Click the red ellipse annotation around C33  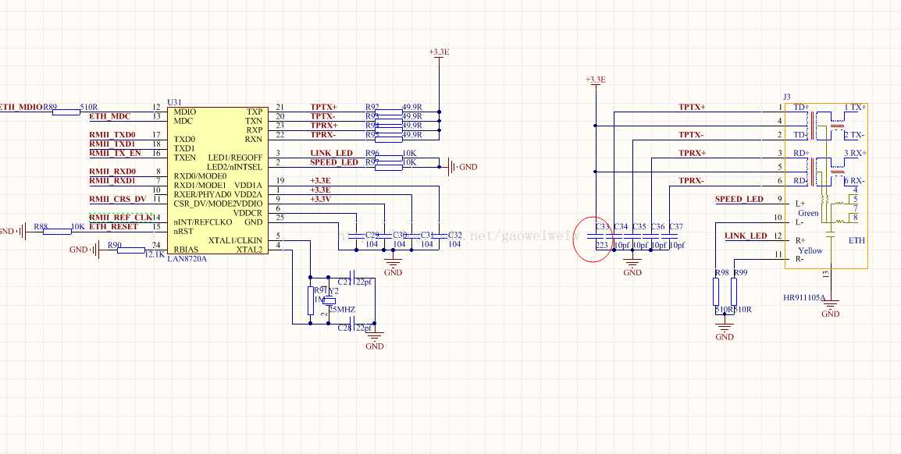593,238
